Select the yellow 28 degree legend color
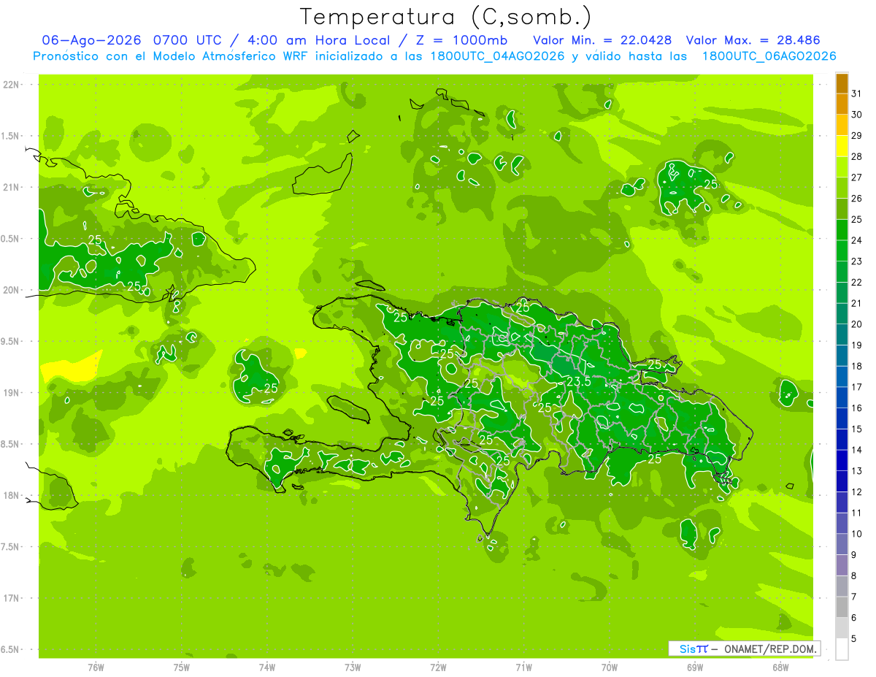This screenshot has height=677, width=876. (842, 147)
